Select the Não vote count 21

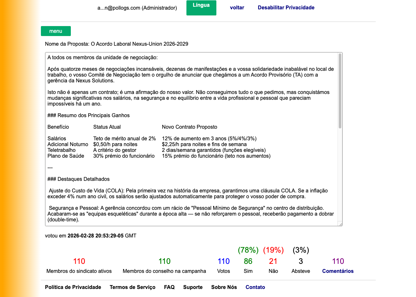tap(273, 261)
